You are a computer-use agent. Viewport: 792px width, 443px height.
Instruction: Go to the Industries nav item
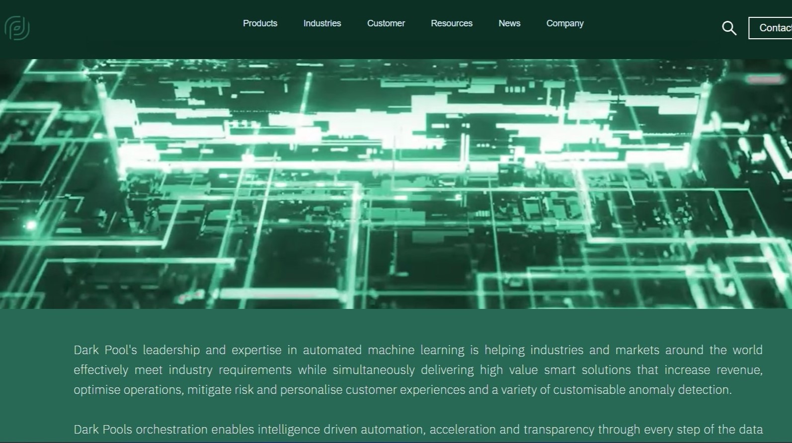(x=322, y=23)
